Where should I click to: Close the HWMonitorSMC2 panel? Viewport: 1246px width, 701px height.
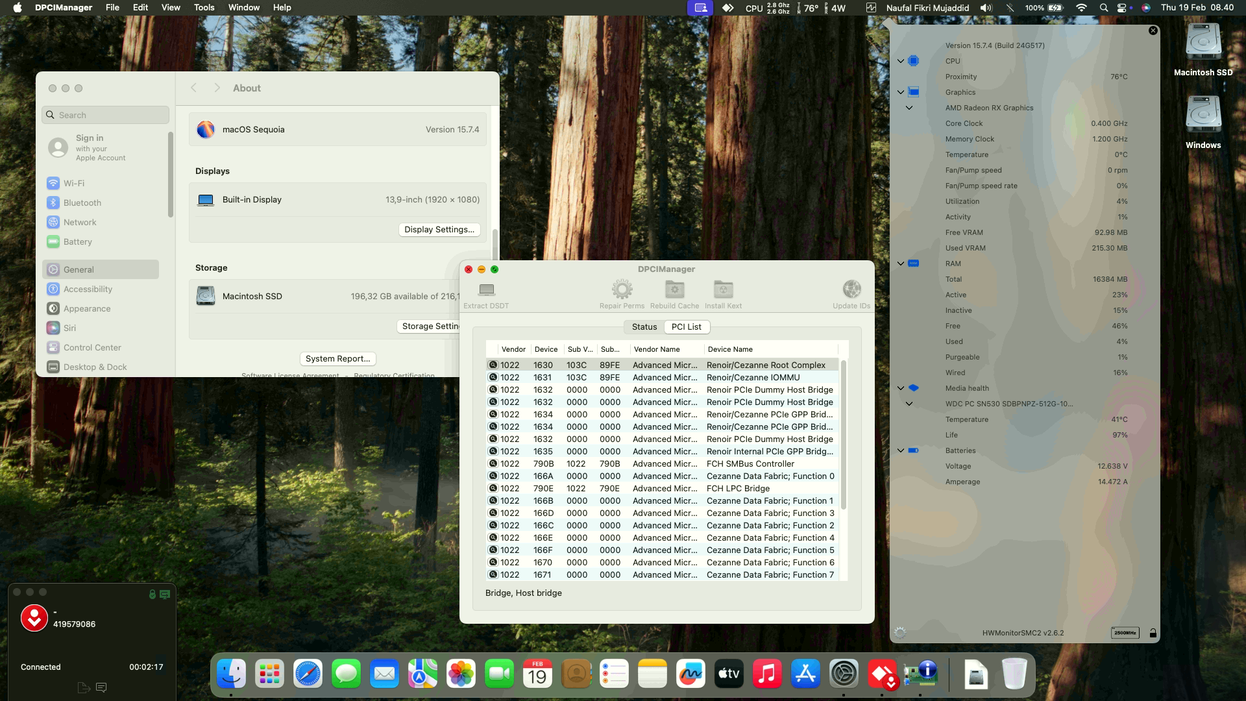point(1153,31)
